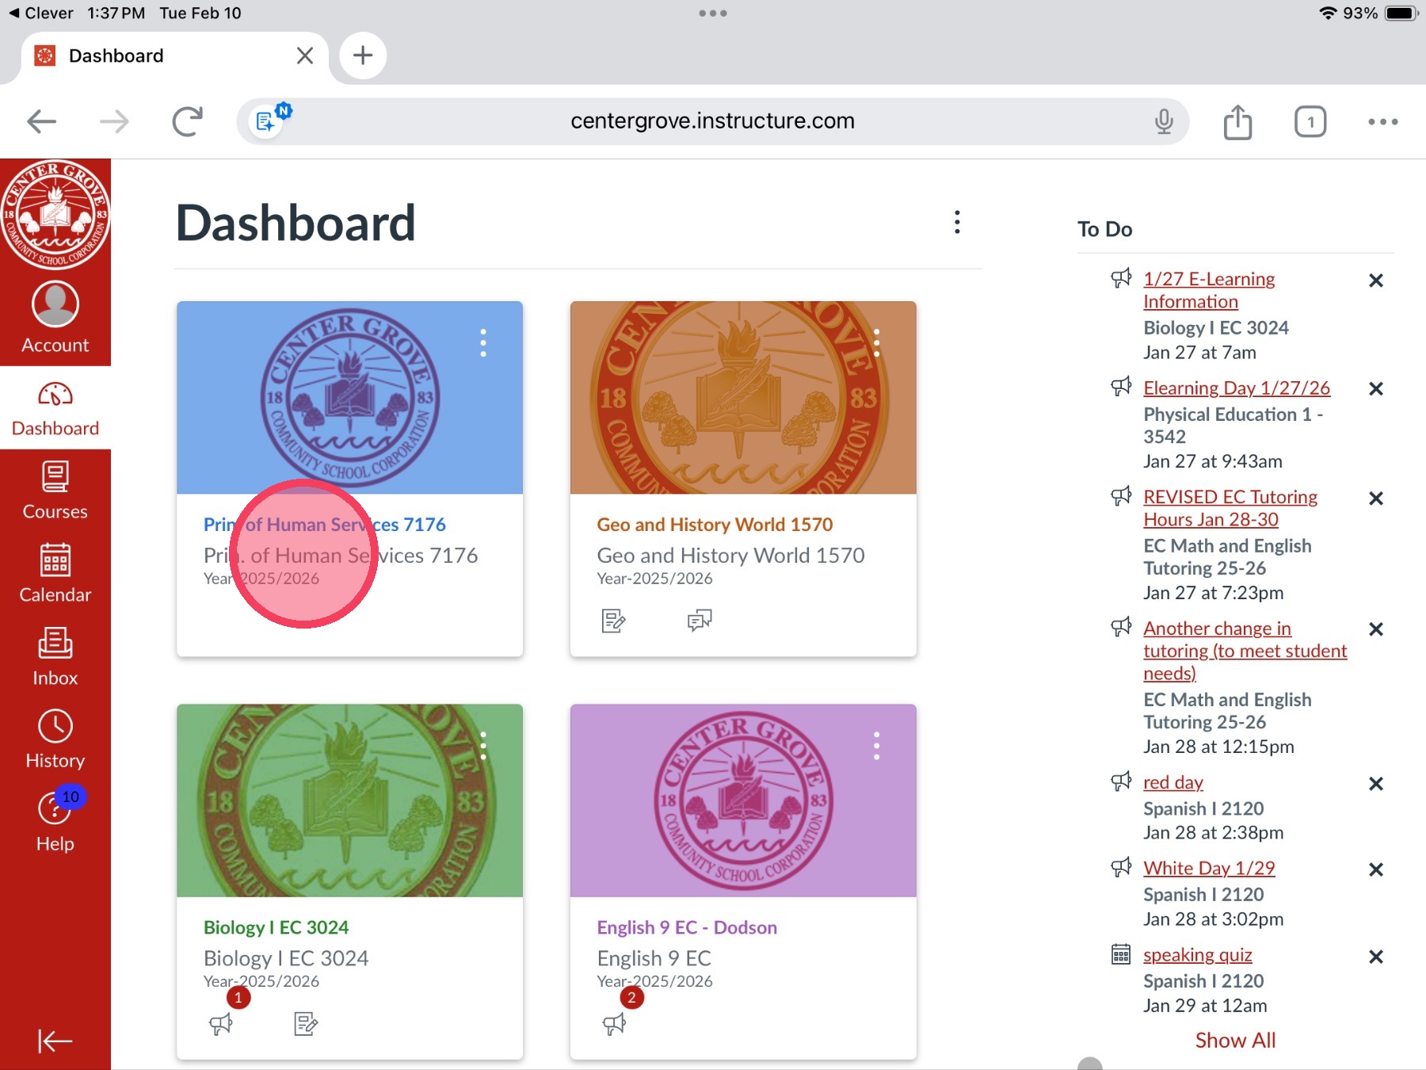Viewport: 1426px width, 1070px height.
Task: Open the Inbox in sidebar
Action: pyautogui.click(x=55, y=657)
